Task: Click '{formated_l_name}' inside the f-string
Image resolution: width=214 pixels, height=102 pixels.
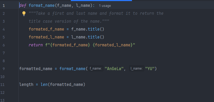Action: pos(113,45)
